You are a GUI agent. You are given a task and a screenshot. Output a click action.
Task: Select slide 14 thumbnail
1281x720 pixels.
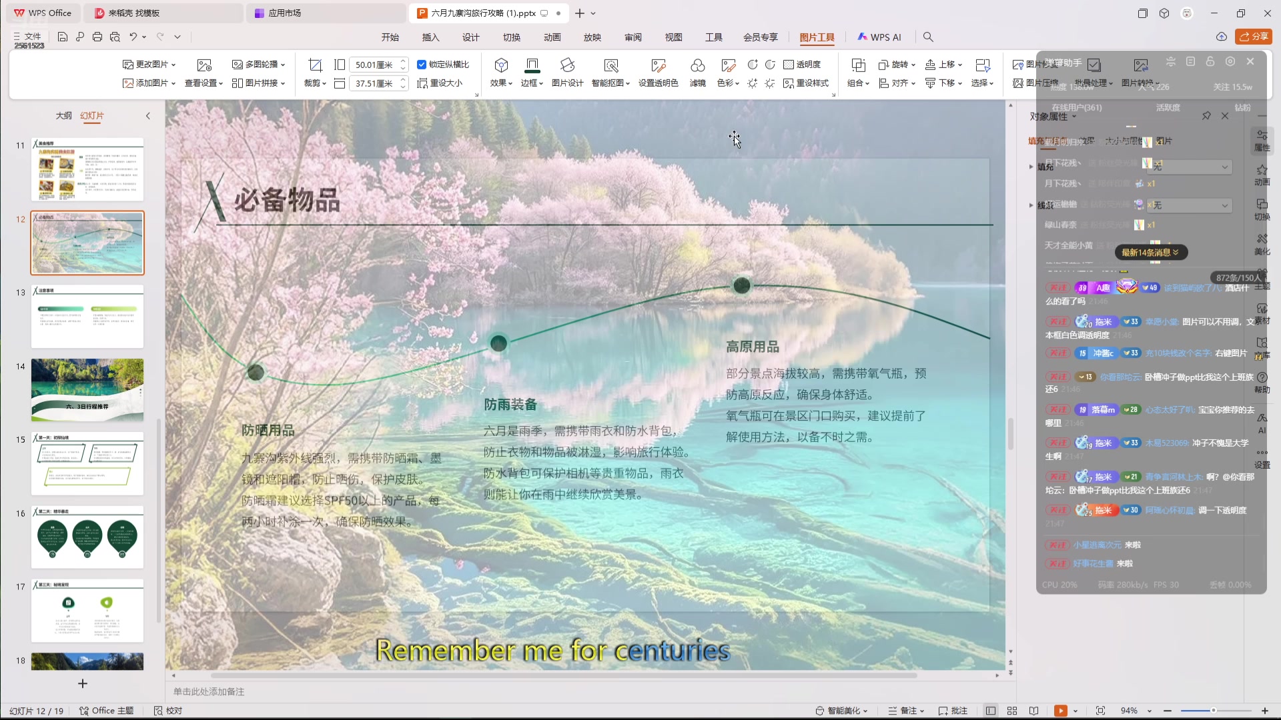tap(87, 390)
